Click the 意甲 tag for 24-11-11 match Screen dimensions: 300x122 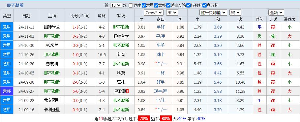click(x=7, y=27)
